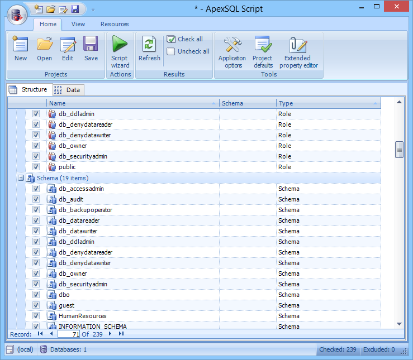Launch the Script wizard
This screenshot has width=413, height=360.
[120, 51]
